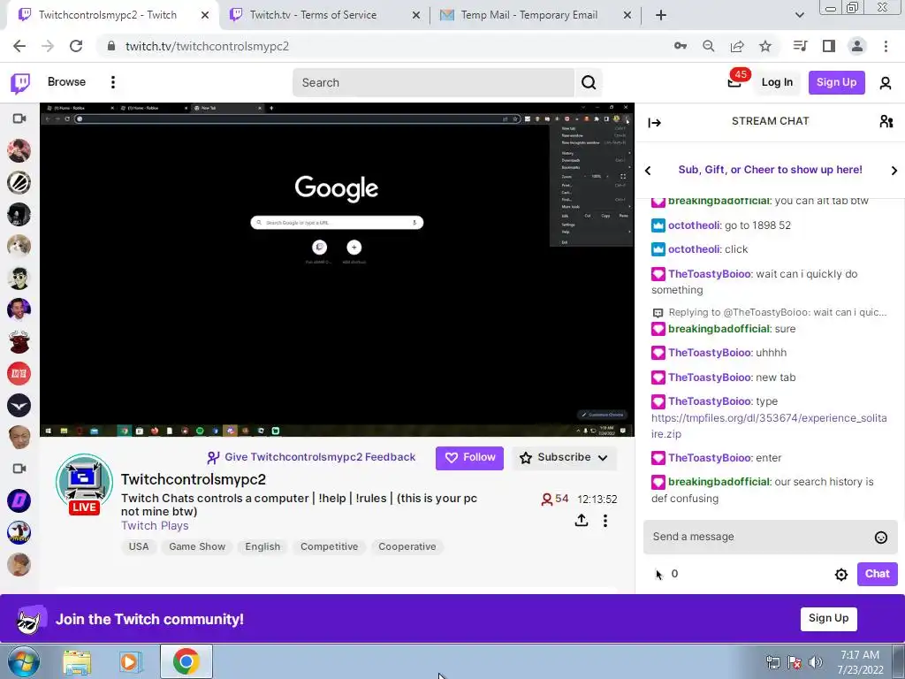Click the search magnifier button

589,82
